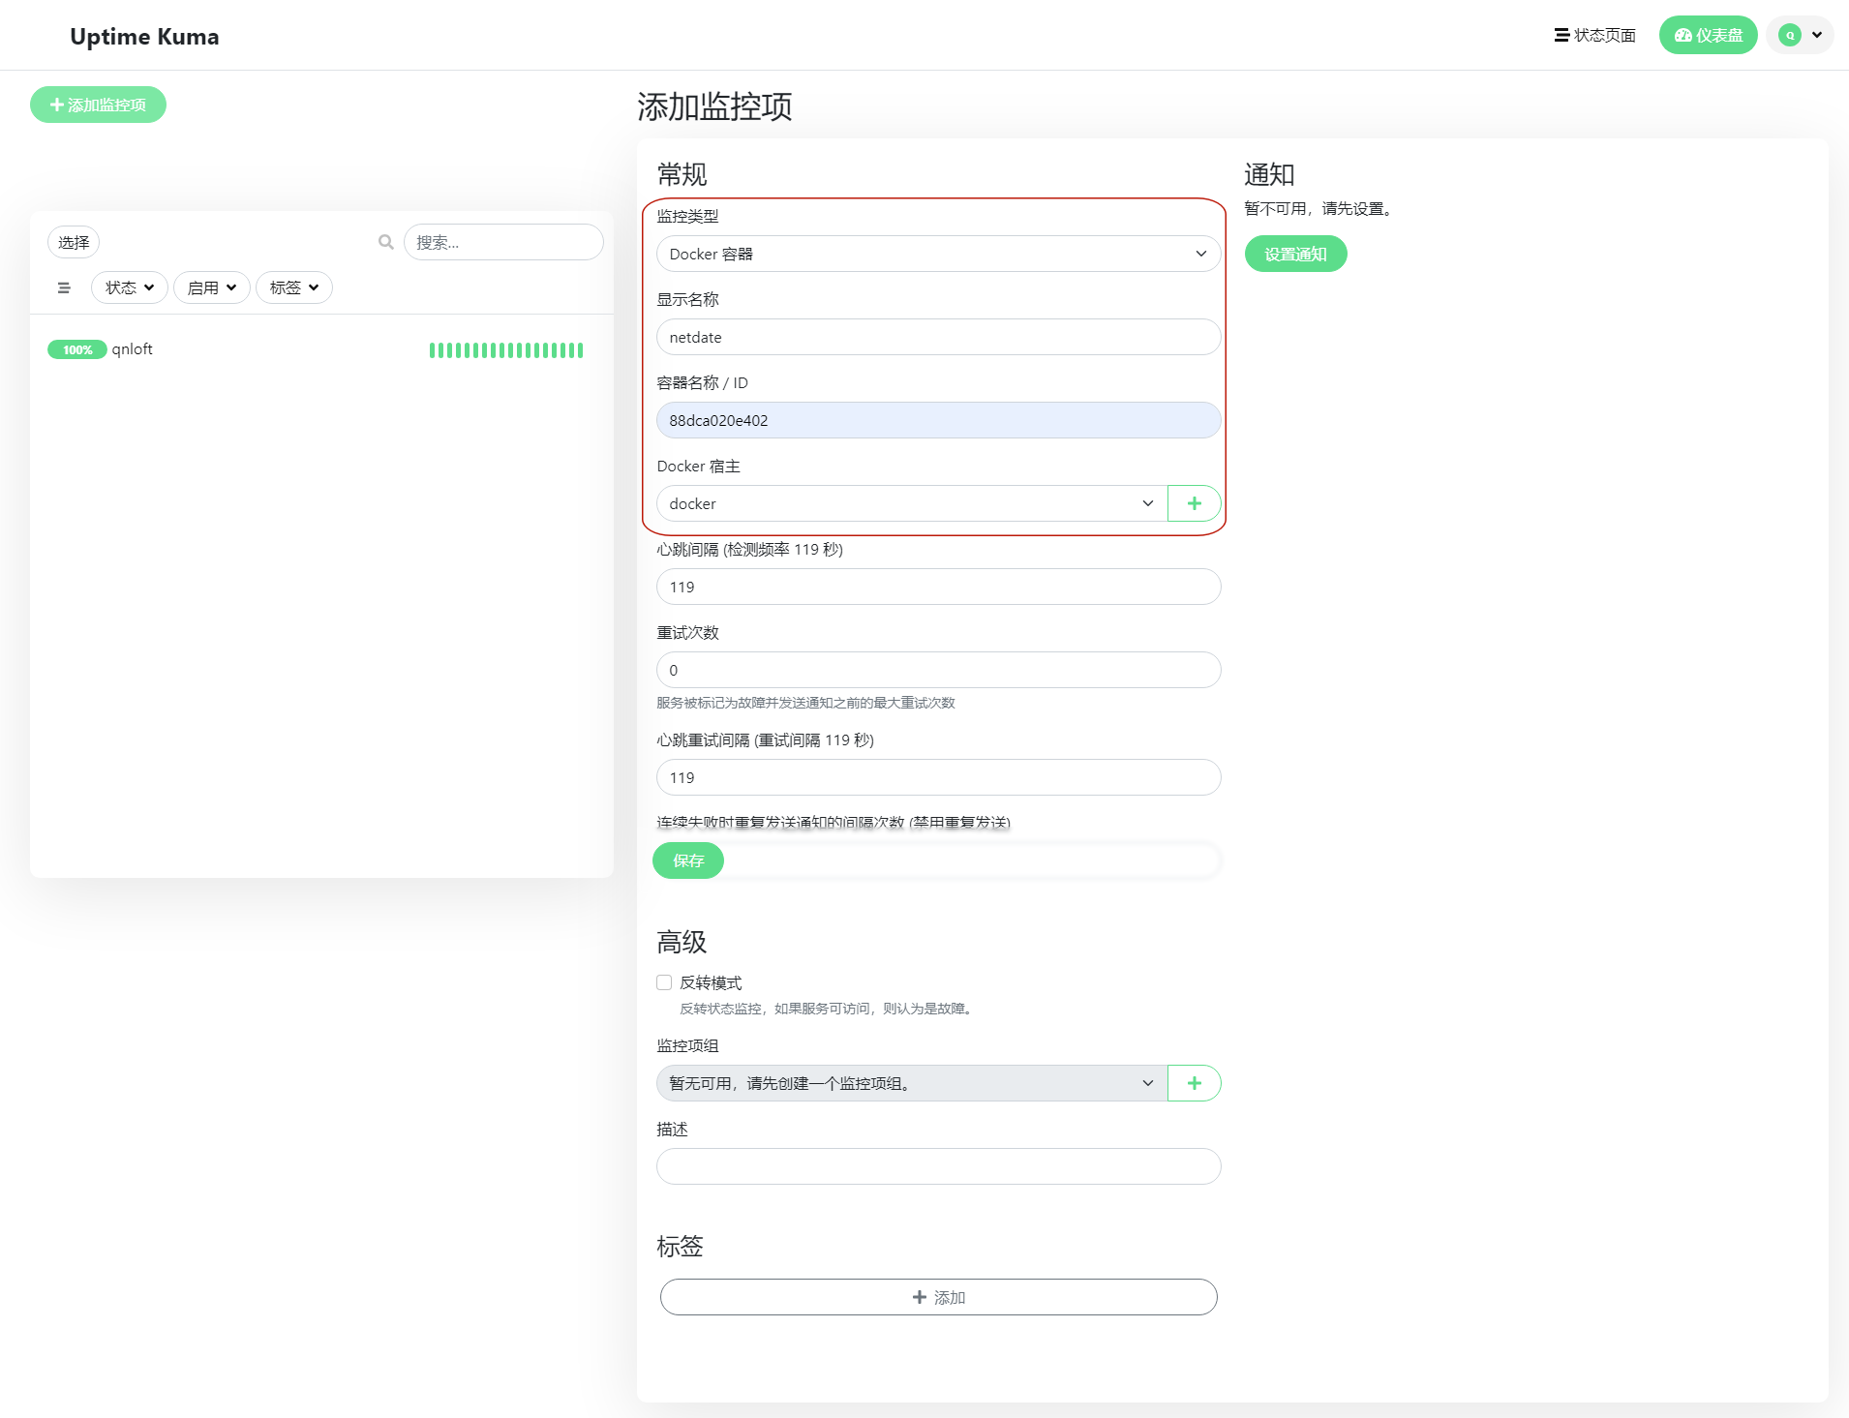Expand the 状态 status filter dropdown

tap(130, 287)
